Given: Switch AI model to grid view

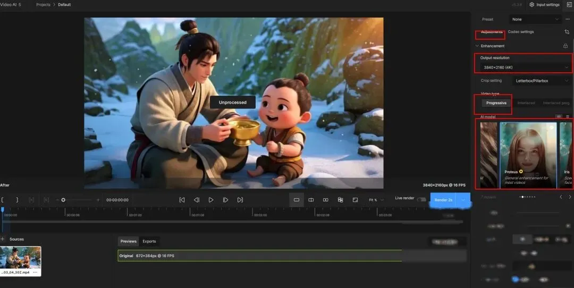Looking at the screenshot, I should point(559,116).
